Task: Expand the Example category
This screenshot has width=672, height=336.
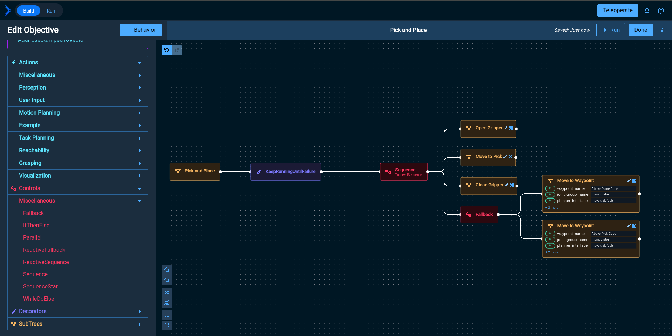Action: click(77, 126)
